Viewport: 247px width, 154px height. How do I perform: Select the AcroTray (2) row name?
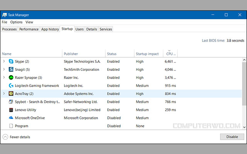[x=24, y=94]
